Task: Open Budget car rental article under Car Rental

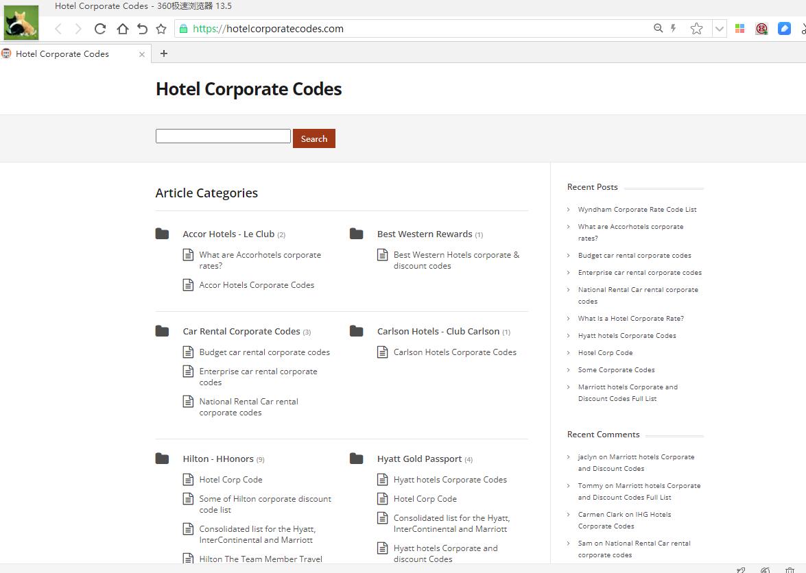Action: pos(265,352)
